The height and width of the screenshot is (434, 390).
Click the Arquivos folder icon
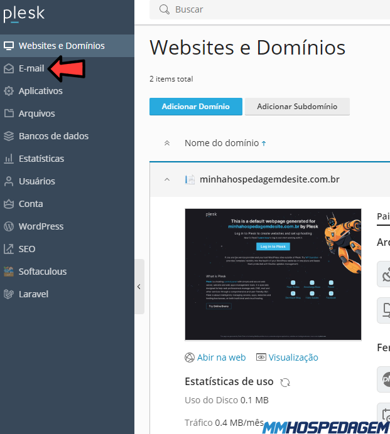(9, 114)
